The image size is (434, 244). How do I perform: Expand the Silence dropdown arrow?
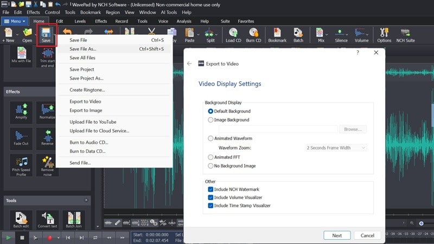coord(347,35)
